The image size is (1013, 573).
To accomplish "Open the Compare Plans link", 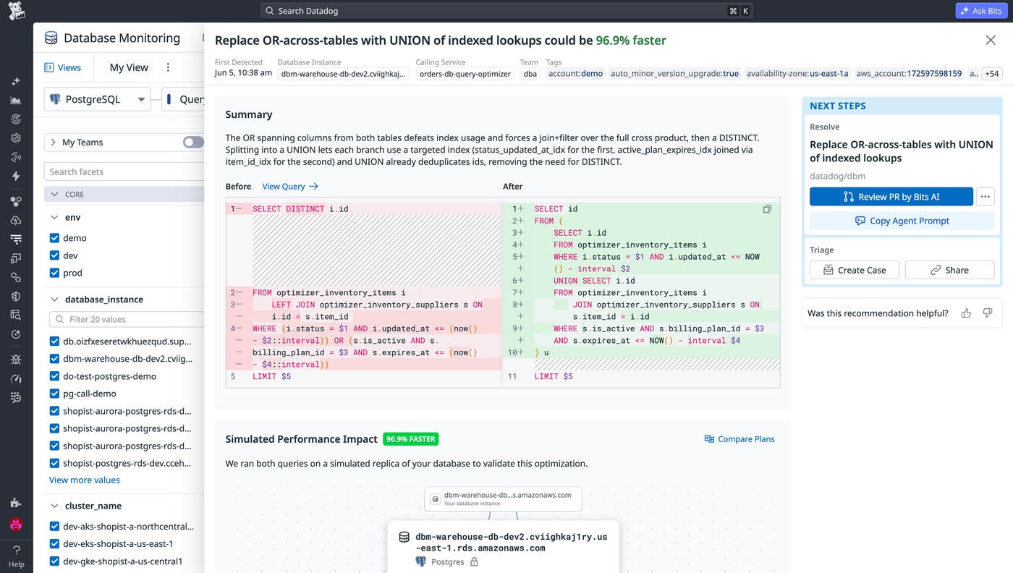I will [x=739, y=438].
